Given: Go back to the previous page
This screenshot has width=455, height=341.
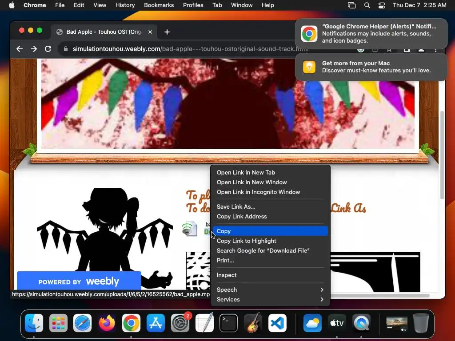Looking at the screenshot, I should (20, 49).
